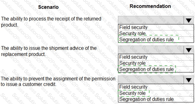The width and height of the screenshot is (195, 104).
Task: Click the second recommendation combo box field
Action: [151, 50]
